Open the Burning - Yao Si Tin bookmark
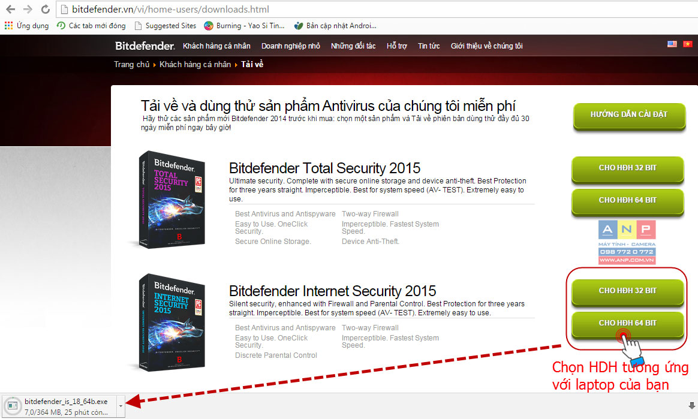Image resolution: width=698 pixels, height=419 pixels. coord(245,26)
